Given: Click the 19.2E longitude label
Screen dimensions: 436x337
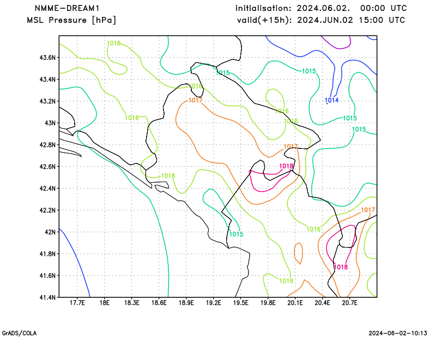Looking at the screenshot, I should pyautogui.click(x=213, y=303).
